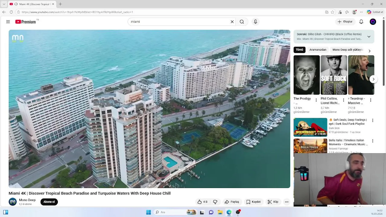Share the video via Paylaş
Screen dimensions: 386x217
tap(232, 202)
